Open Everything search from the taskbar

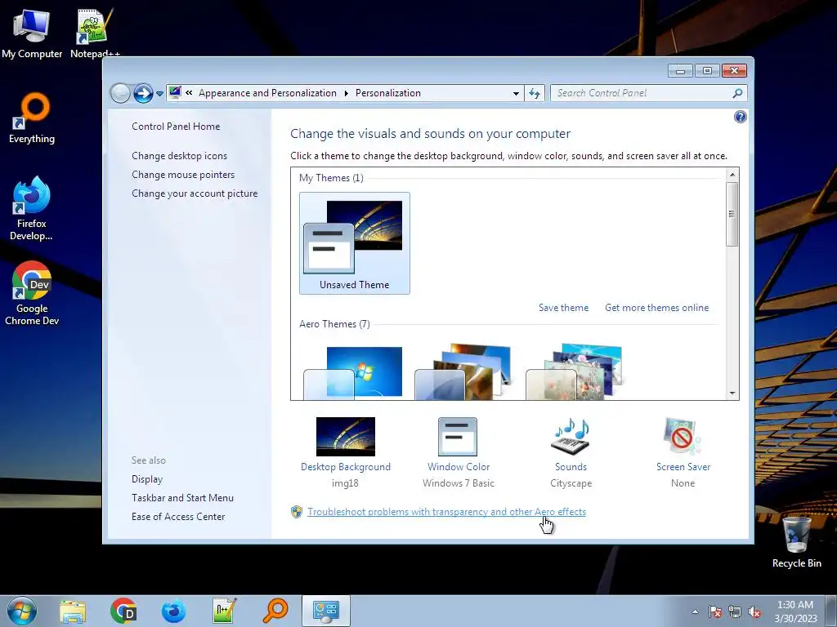(x=275, y=611)
